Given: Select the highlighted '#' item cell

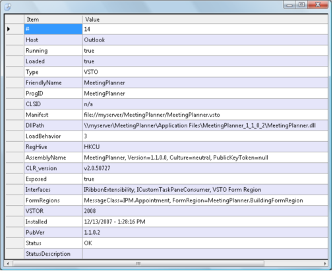Looking at the screenshot, I should [53, 29].
